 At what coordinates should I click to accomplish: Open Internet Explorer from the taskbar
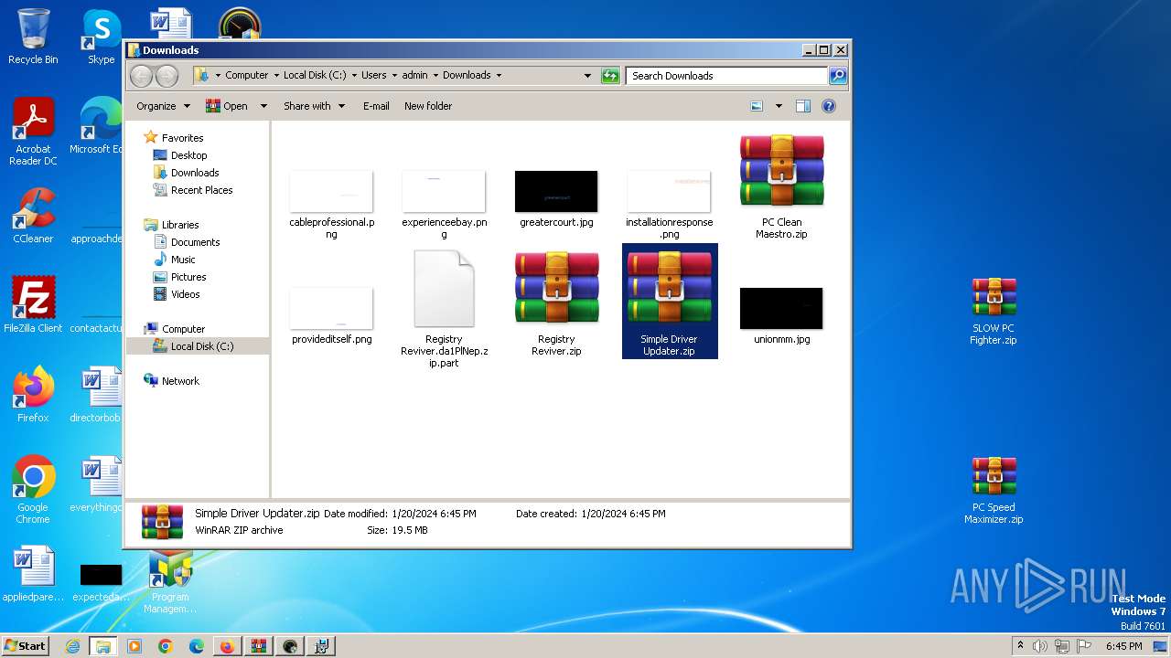(72, 646)
